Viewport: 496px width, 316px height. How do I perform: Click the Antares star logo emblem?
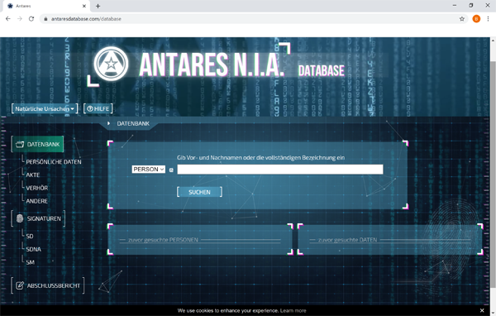[111, 64]
